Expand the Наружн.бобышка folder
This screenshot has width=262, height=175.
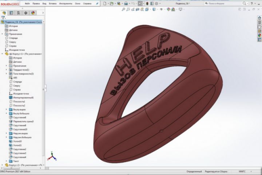click(x=6, y=137)
